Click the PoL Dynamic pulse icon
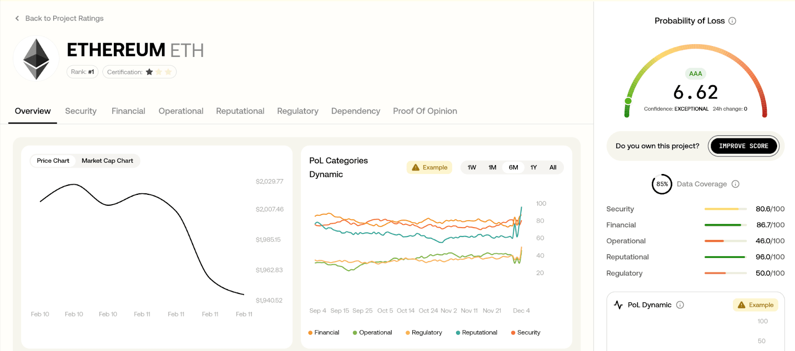This screenshot has width=795, height=351. pos(618,305)
